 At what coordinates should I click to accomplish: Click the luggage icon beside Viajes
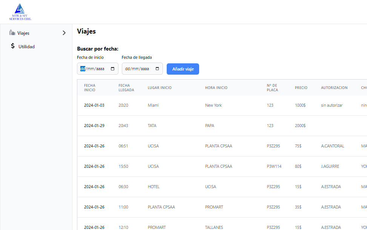click(x=12, y=33)
